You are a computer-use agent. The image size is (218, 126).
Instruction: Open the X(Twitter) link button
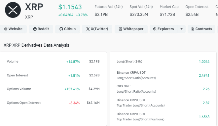(97, 29)
